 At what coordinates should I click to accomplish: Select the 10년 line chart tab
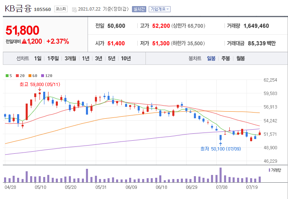(126, 58)
